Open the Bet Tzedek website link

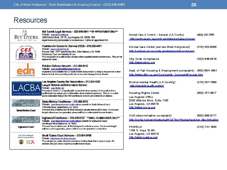(x=60, y=35)
